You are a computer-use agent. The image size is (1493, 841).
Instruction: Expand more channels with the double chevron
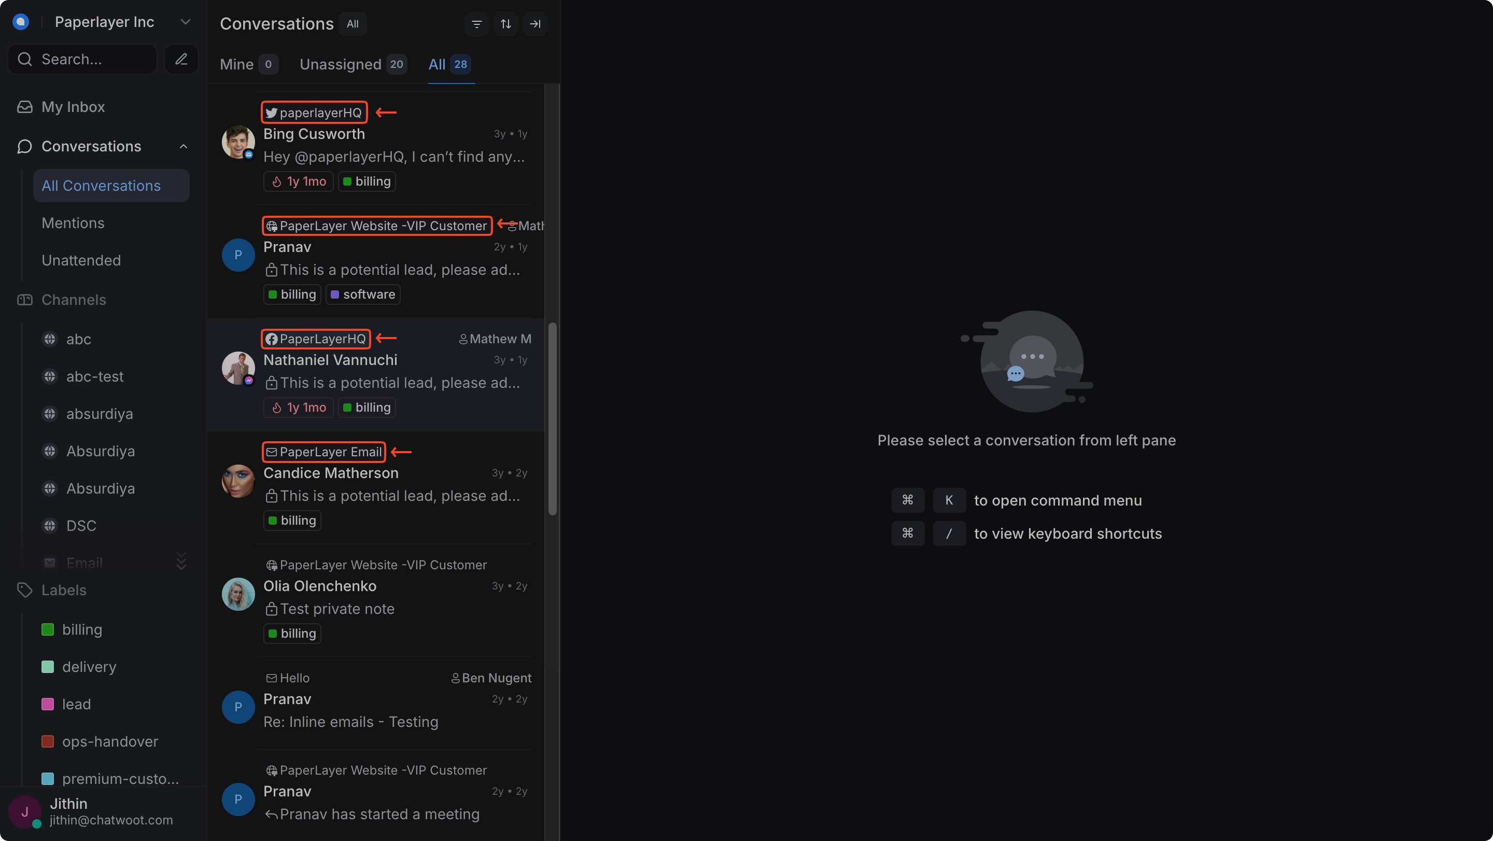point(181,561)
